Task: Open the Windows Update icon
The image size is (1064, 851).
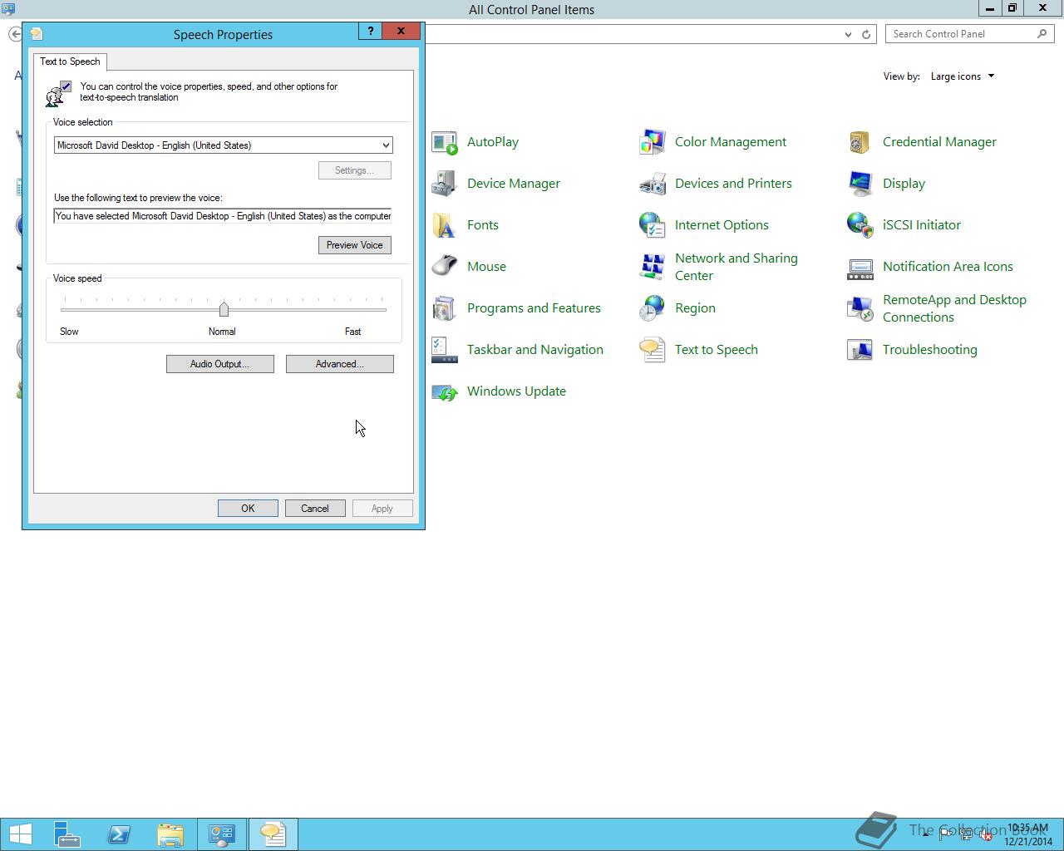Action: 445,391
